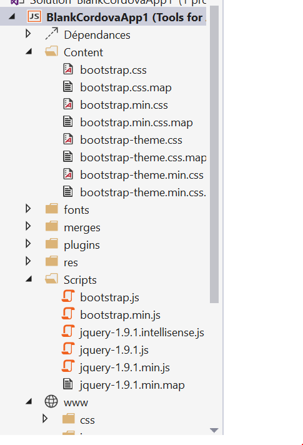The image size is (303, 445).
Task: Expand the res folder
Action: pos(28,261)
